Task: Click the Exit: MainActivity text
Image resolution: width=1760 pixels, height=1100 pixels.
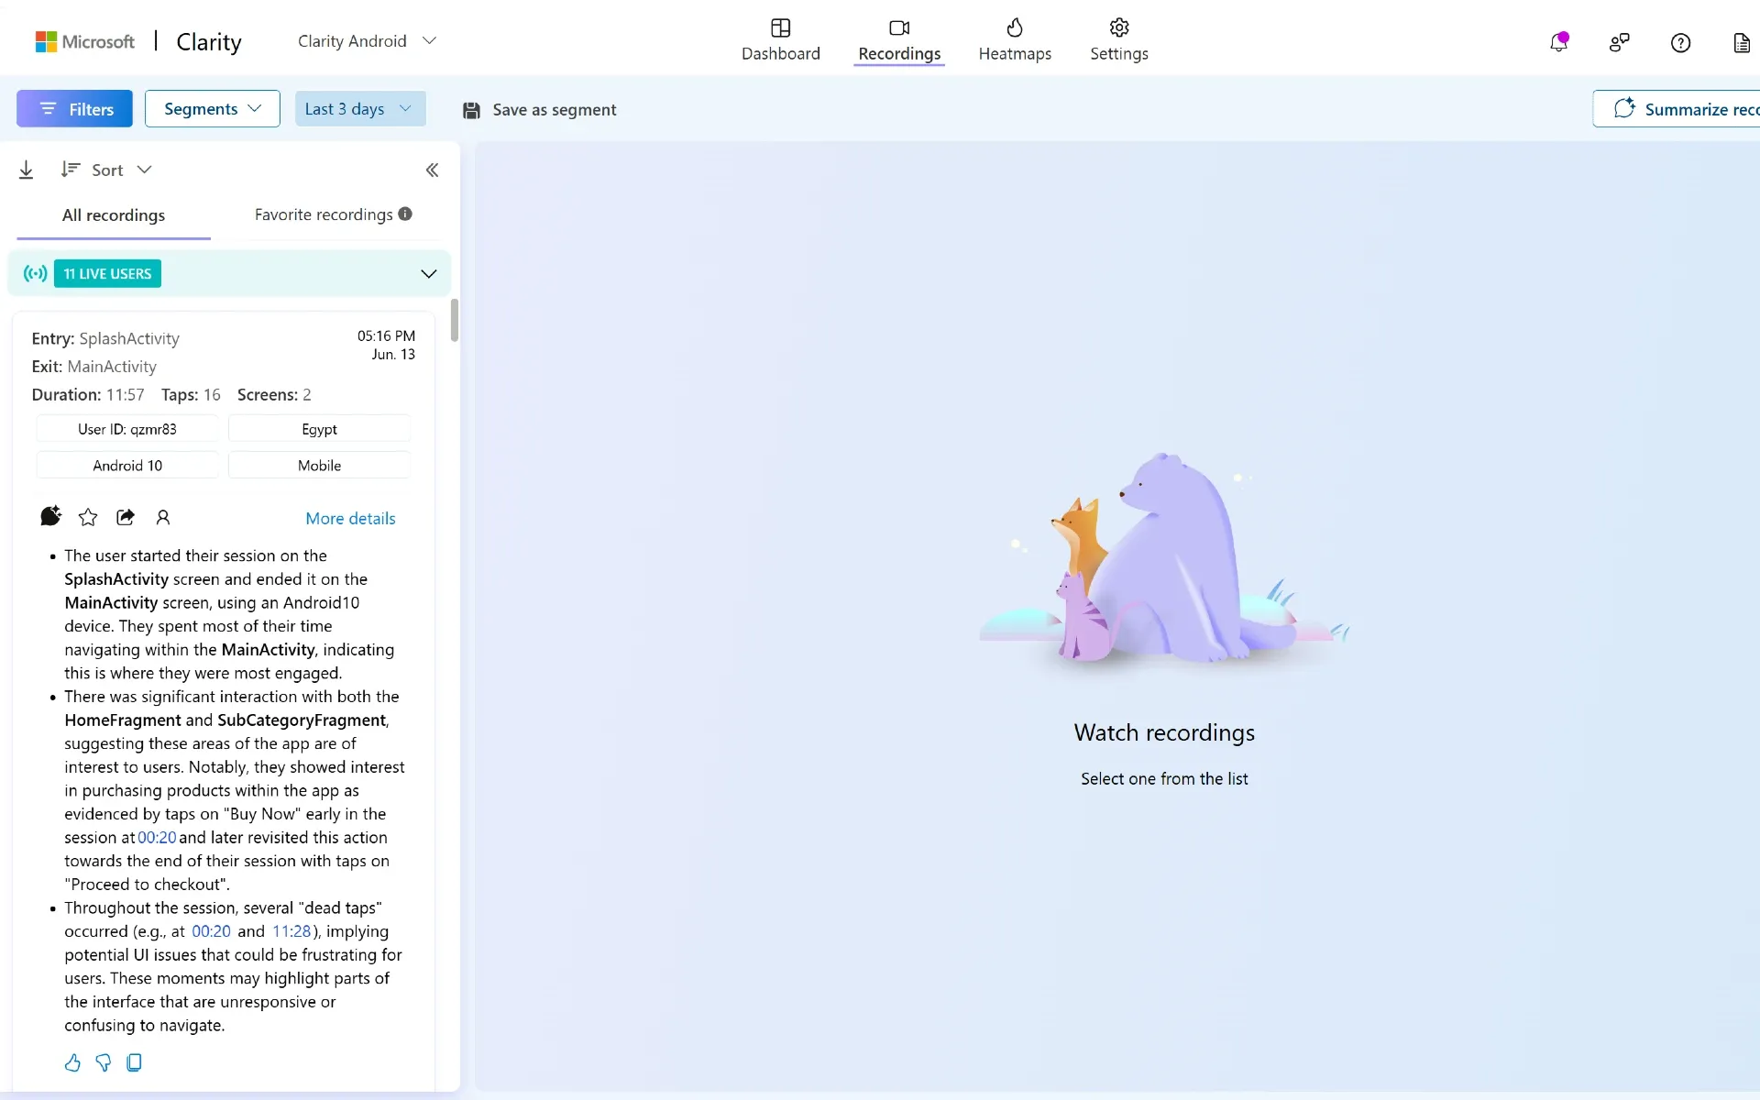Action: coord(94,367)
